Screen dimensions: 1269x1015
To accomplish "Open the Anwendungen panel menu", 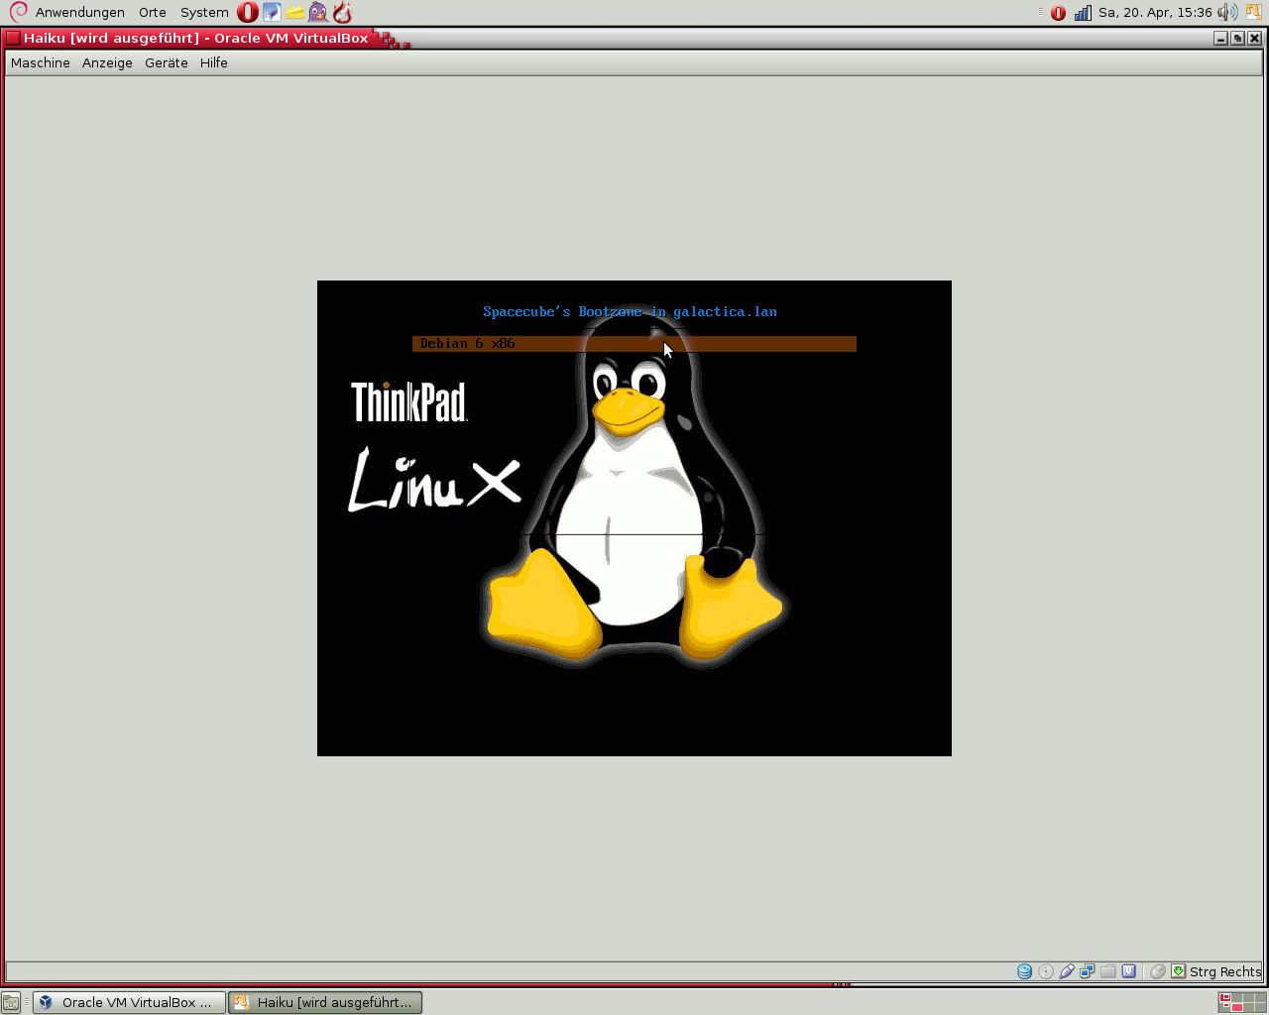I will point(79,13).
